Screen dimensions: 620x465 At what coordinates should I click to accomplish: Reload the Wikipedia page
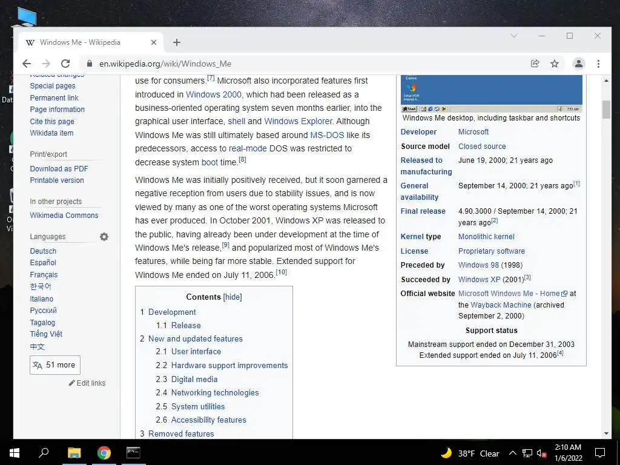coord(65,64)
